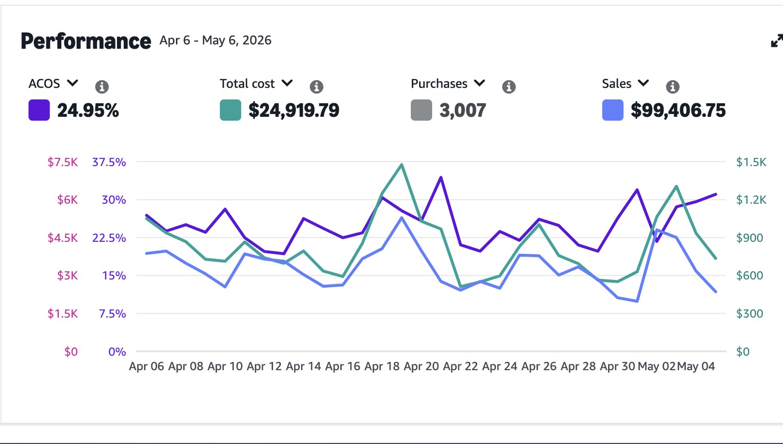This screenshot has height=444, width=783.
Task: Click the Purchases value 3,007
Action: (x=463, y=110)
